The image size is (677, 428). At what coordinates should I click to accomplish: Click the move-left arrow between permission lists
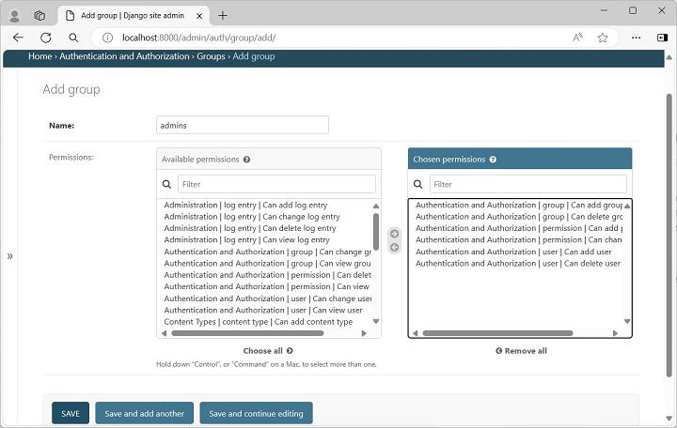pos(394,248)
